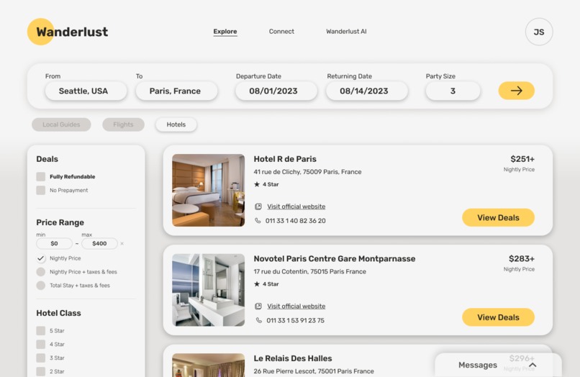Click phone number 011 33 1 40 82 36 20
Image resolution: width=580 pixels, height=377 pixels.
point(296,221)
